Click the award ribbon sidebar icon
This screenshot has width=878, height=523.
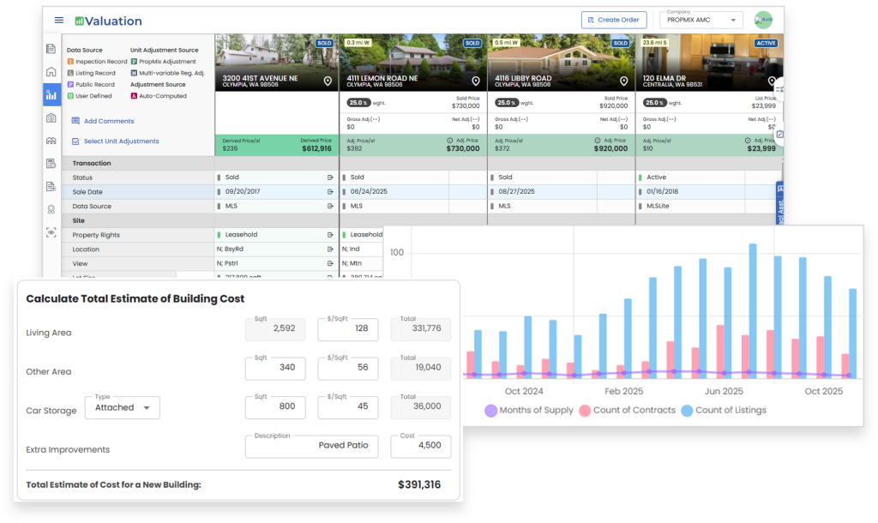click(51, 209)
